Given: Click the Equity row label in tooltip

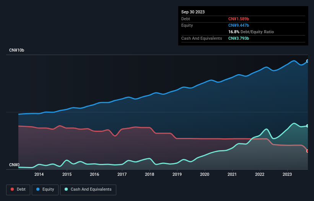Looking at the screenshot, I should pyautogui.click(x=187, y=25).
